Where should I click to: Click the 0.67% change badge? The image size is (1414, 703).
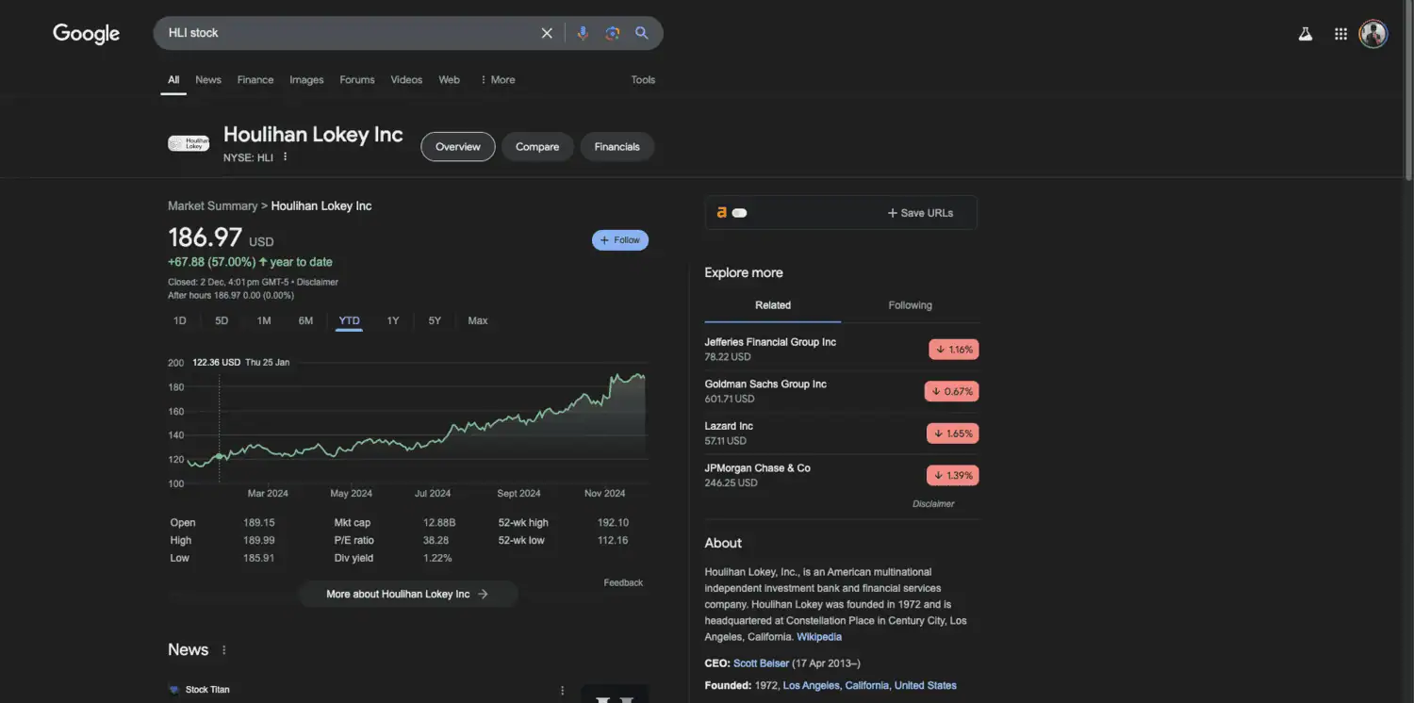pos(952,391)
